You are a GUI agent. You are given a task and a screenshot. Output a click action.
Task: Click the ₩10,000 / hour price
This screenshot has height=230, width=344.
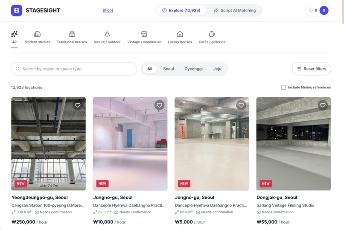109,222
